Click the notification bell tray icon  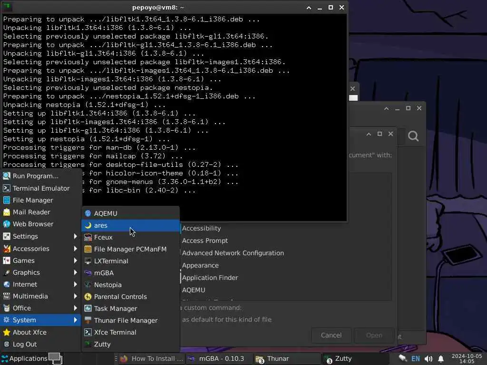coord(441,359)
